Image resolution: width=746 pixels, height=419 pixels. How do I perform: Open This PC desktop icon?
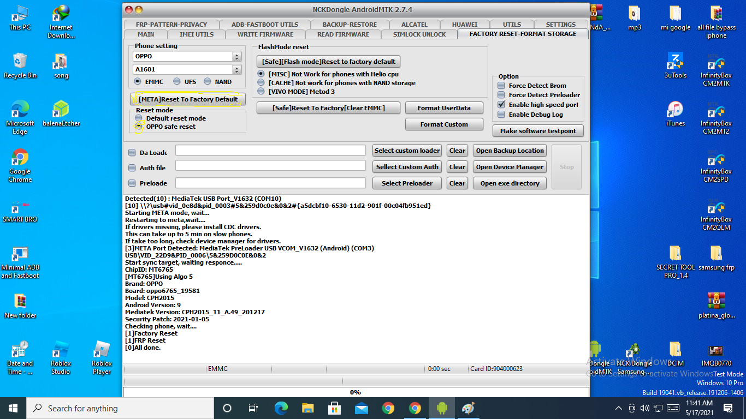point(20,18)
